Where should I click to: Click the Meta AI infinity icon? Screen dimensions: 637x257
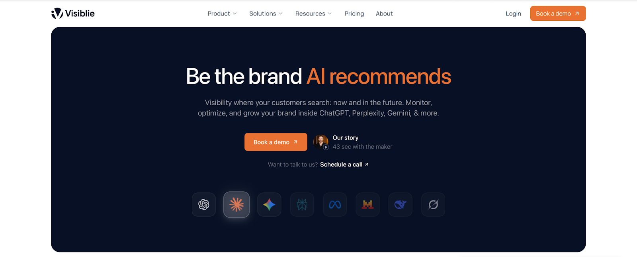[335, 204]
